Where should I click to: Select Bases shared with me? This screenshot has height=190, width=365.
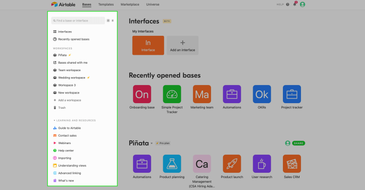(70, 62)
